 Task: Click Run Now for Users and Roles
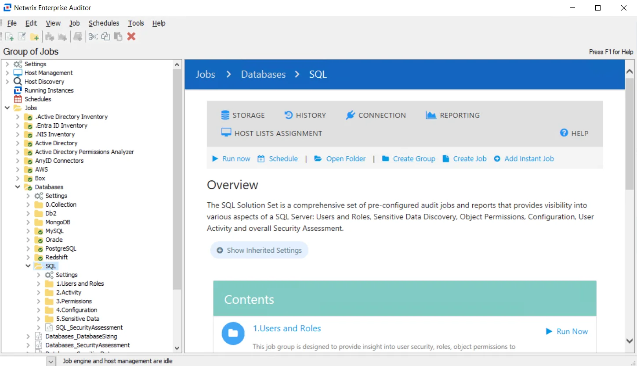(x=567, y=331)
